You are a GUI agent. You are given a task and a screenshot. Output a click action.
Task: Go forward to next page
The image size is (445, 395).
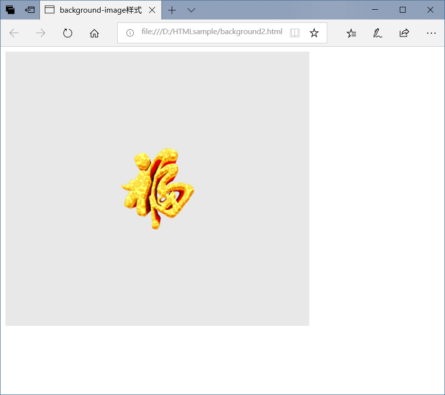click(x=40, y=33)
